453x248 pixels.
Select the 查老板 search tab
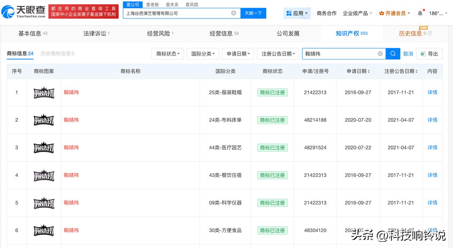[152, 4]
